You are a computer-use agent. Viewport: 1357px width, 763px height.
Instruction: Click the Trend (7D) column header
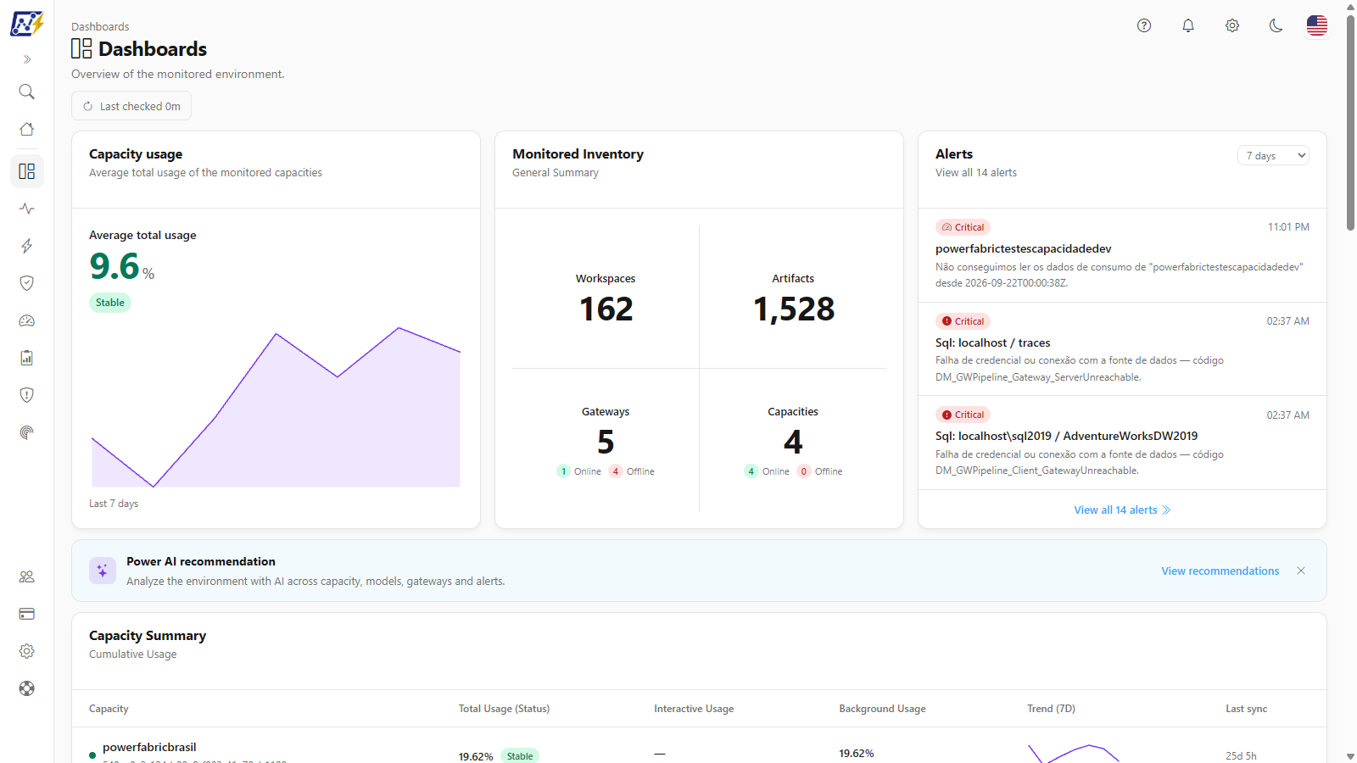1051,709
